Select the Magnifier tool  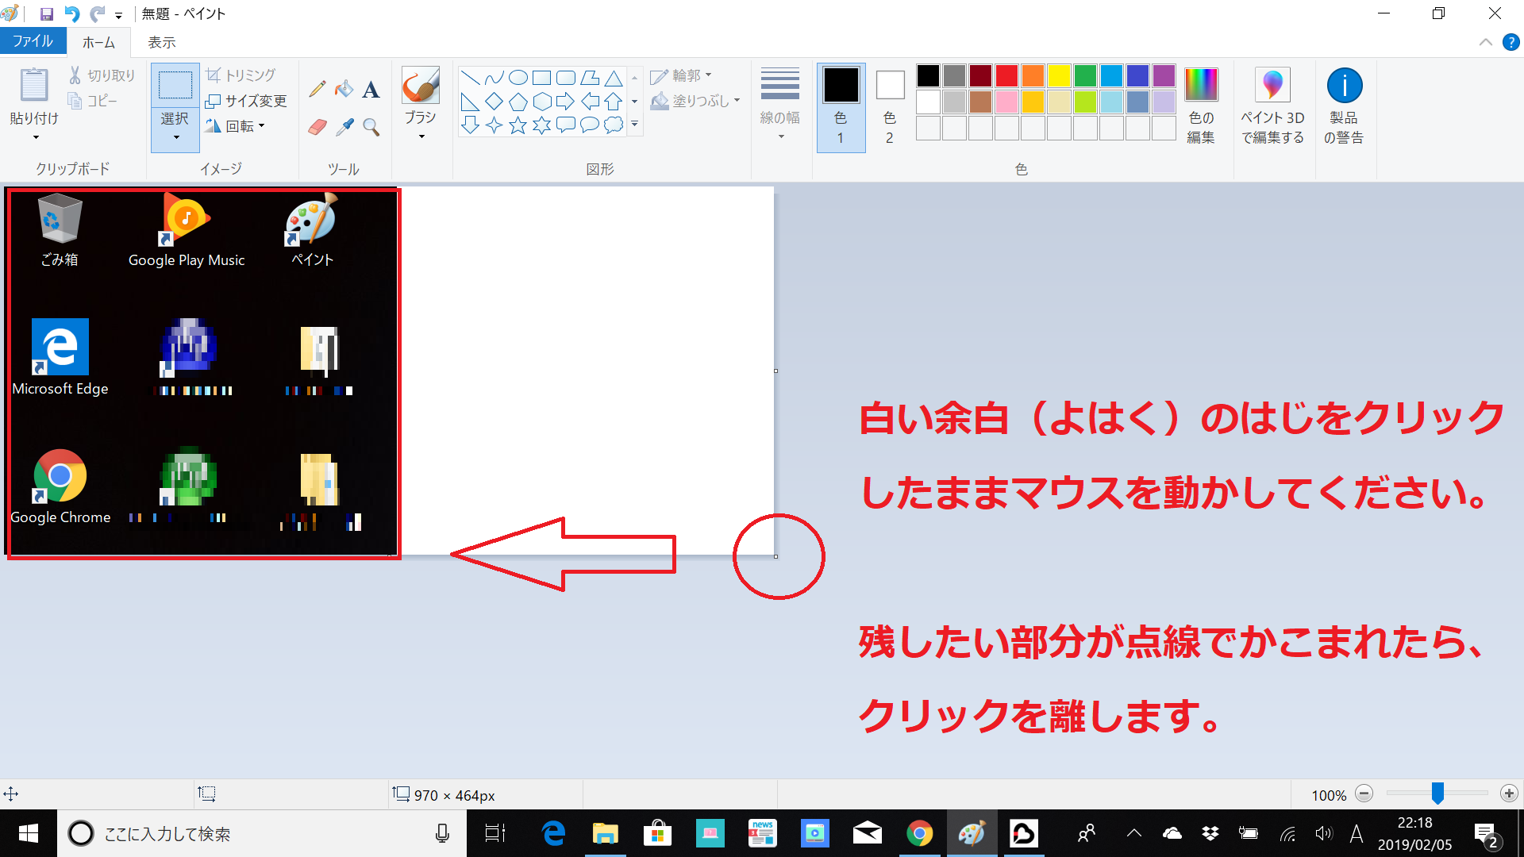[371, 127]
